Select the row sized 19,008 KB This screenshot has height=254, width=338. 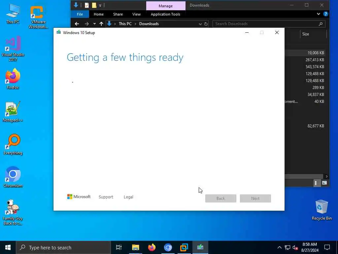click(306, 53)
